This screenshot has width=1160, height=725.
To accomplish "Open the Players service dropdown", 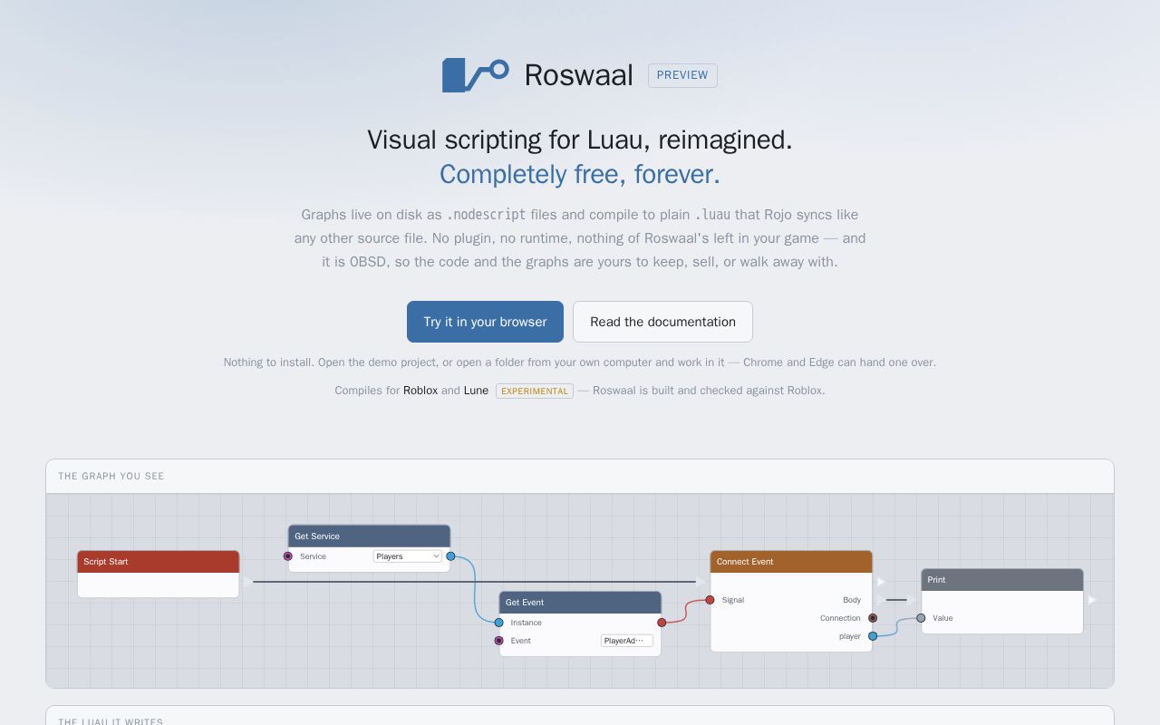I will (408, 556).
